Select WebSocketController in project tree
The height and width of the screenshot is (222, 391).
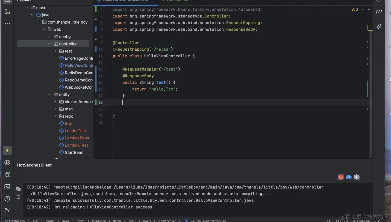pyautogui.click(x=79, y=87)
